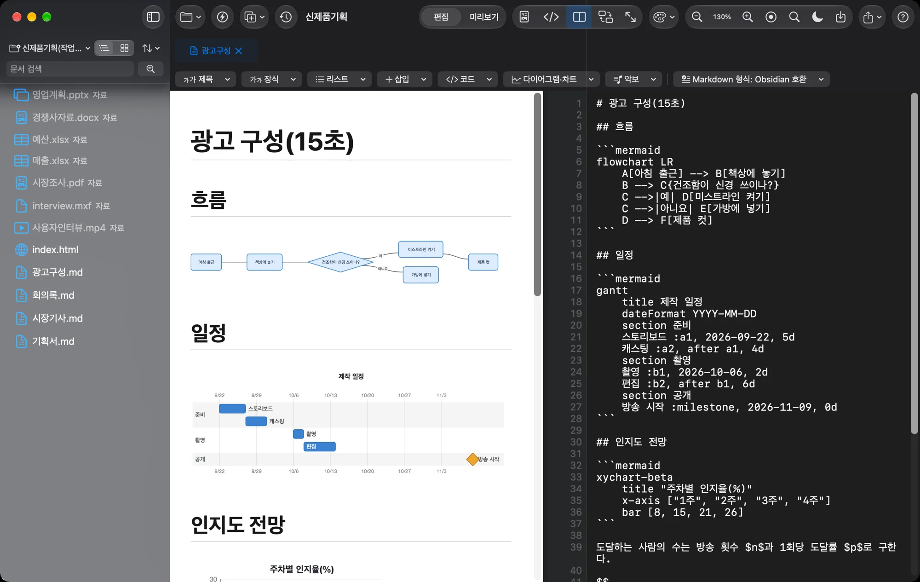
Task: Click the code editor scrollbar
Action: [914, 263]
